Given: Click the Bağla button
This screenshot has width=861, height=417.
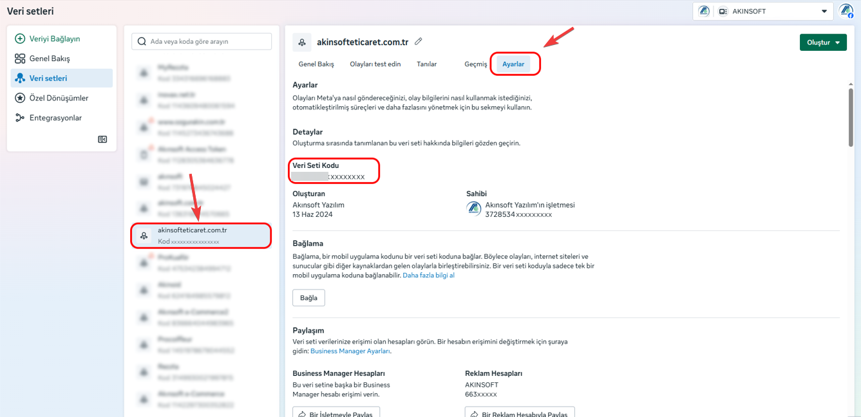Looking at the screenshot, I should [308, 298].
